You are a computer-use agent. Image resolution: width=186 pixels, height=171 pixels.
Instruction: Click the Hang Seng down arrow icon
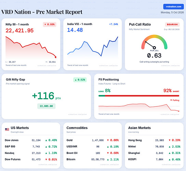pos(170,140)
